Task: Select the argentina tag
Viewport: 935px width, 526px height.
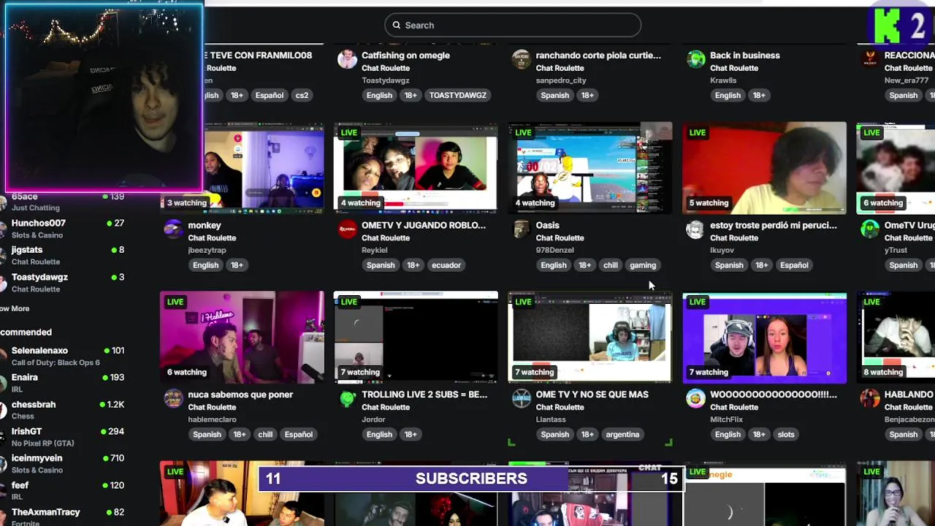Action: tap(622, 435)
